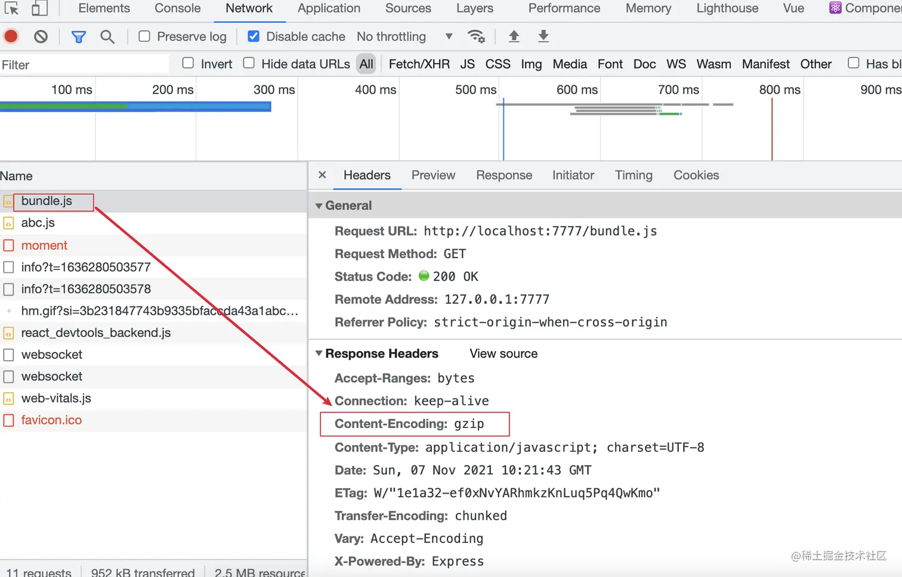Filter requests by Media type
The height and width of the screenshot is (577, 902).
coord(570,64)
